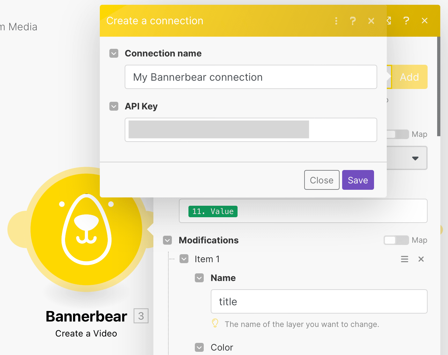Click the expand-to-fullscreen arrow icon
Screen dimensions: 448x355
pyautogui.click(x=388, y=21)
